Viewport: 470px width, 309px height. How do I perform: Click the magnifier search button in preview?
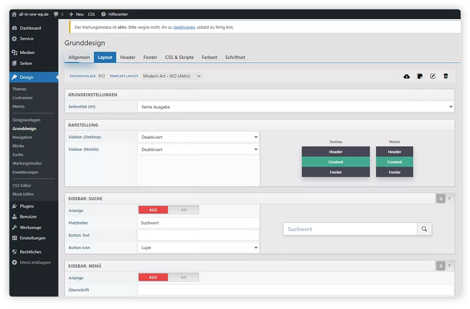pyautogui.click(x=424, y=229)
